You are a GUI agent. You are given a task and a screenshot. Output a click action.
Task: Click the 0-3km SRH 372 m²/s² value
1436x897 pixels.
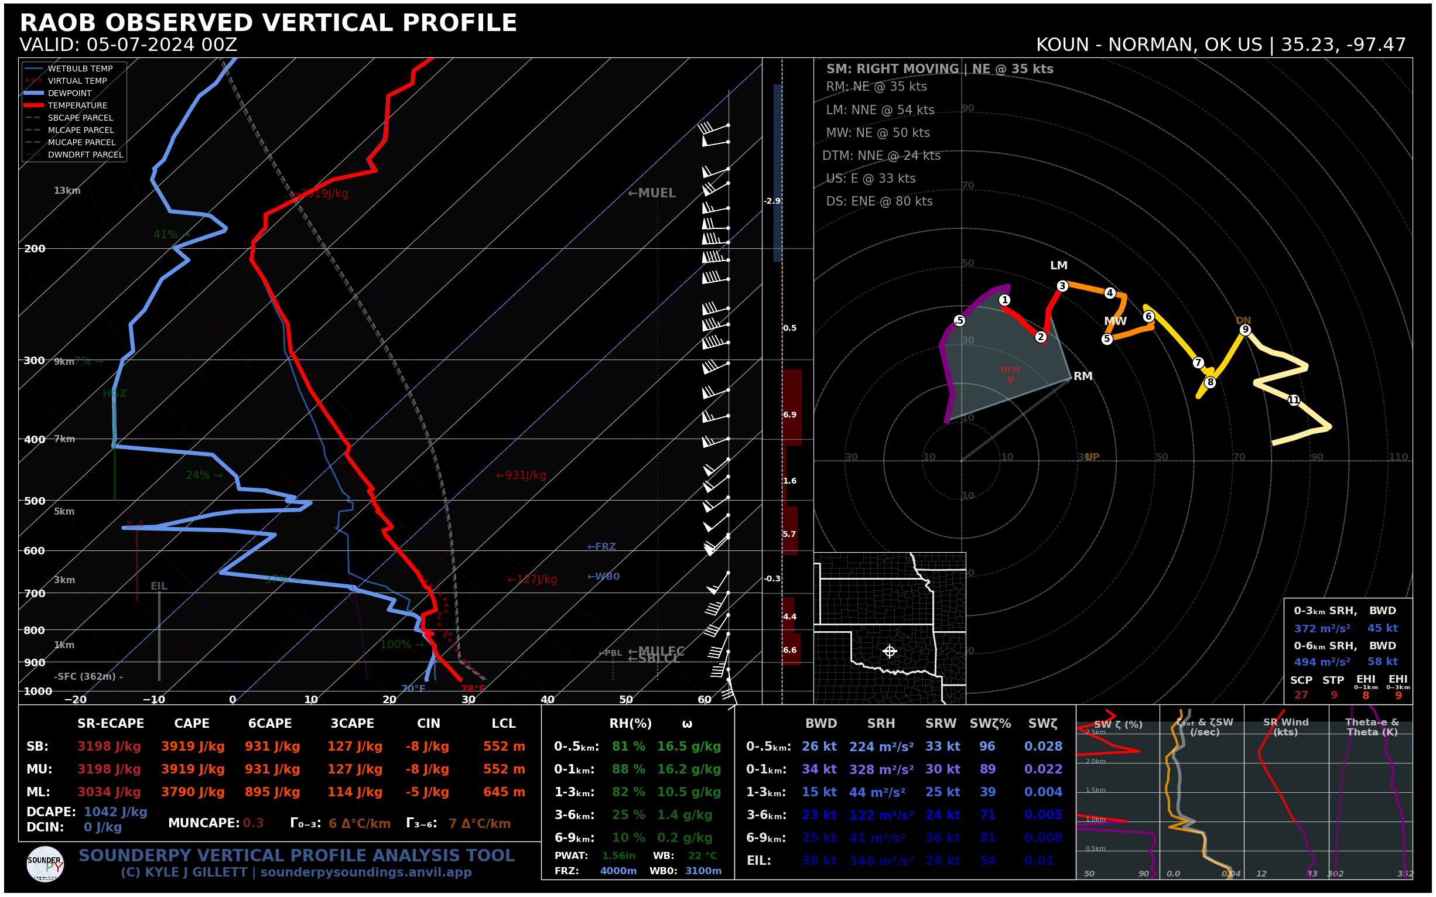click(x=1322, y=628)
